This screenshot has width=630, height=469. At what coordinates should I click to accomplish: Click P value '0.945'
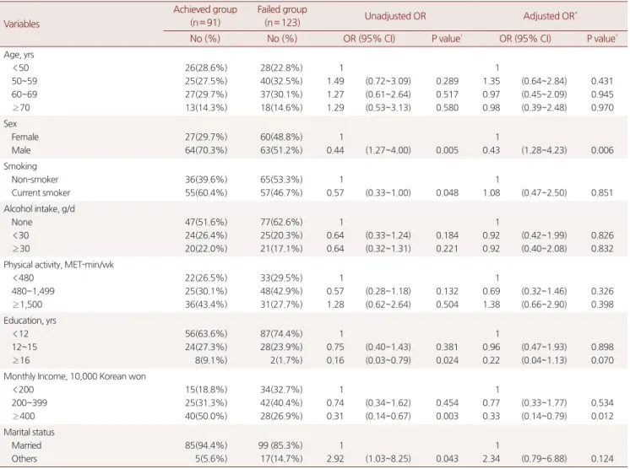[602, 94]
